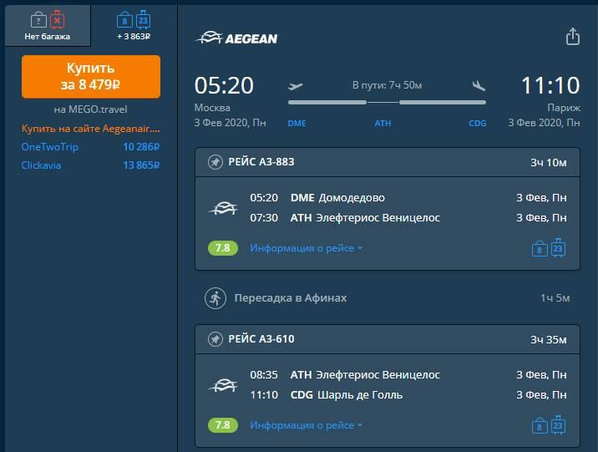Click the '3ч 35м' duration of flight A3-610

[x=549, y=339]
